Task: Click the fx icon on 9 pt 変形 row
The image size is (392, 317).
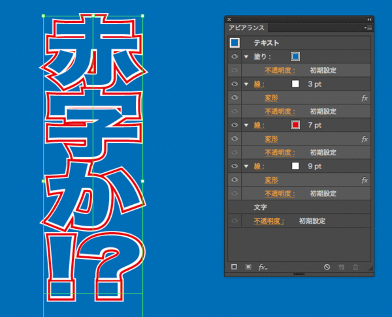Action: [x=365, y=180]
